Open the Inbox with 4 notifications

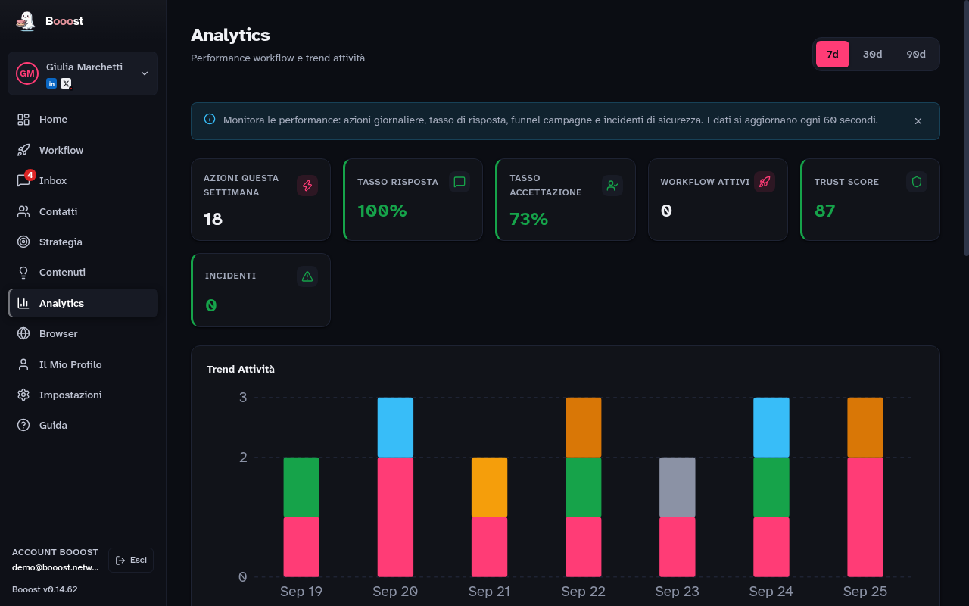coord(83,180)
